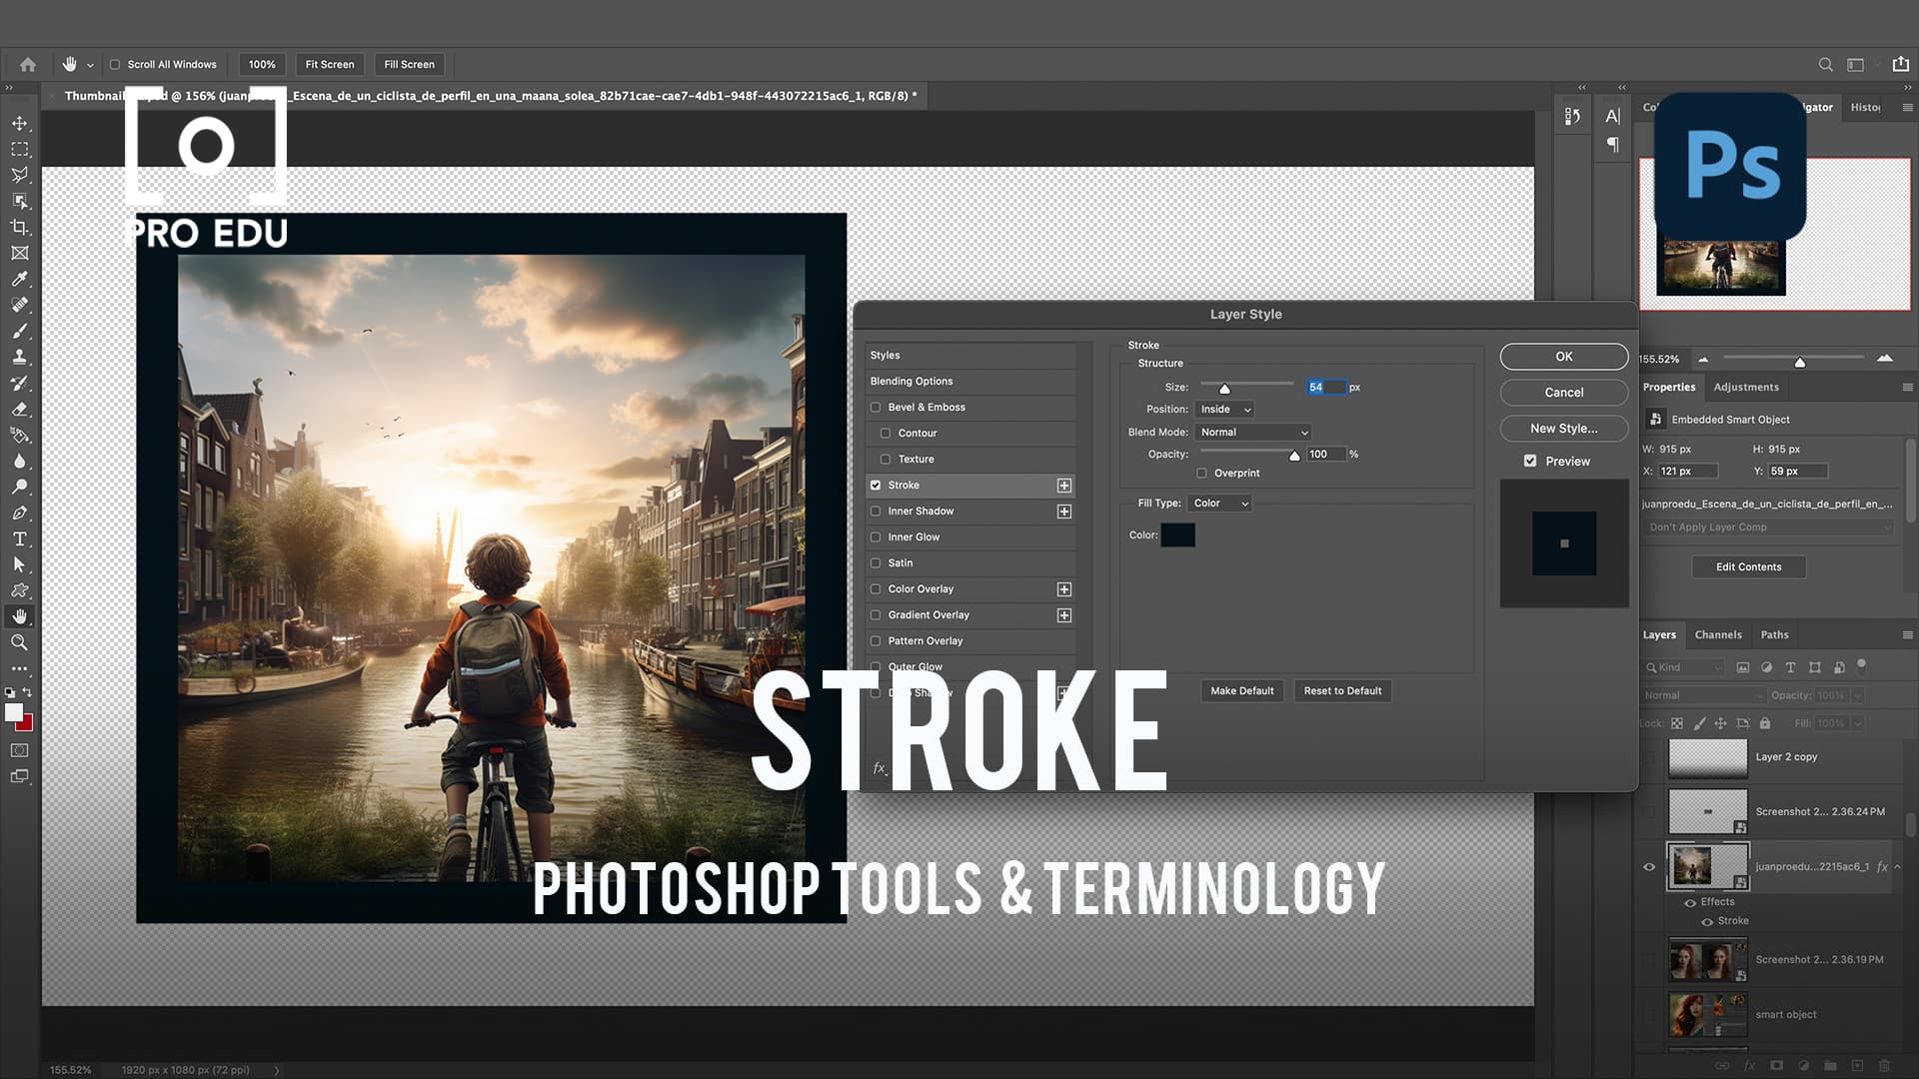Open the Paths tab
1919x1079 pixels.
point(1775,634)
